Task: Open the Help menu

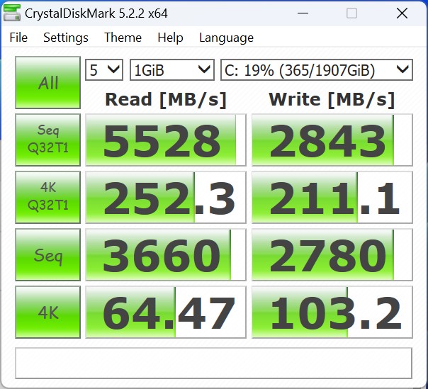Action: point(170,38)
